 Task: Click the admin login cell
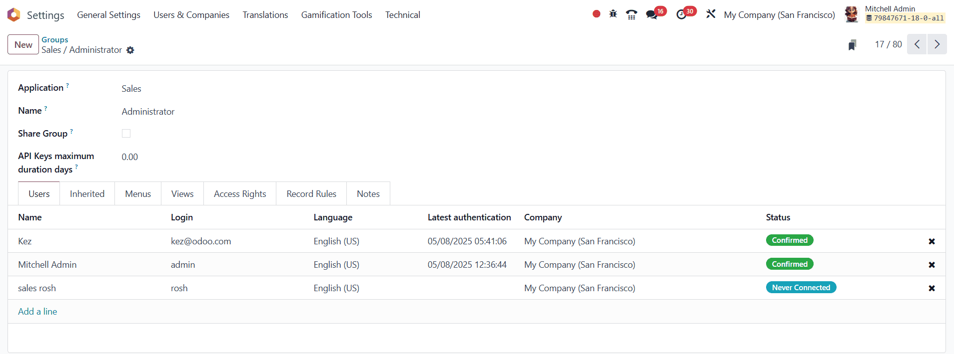183,265
